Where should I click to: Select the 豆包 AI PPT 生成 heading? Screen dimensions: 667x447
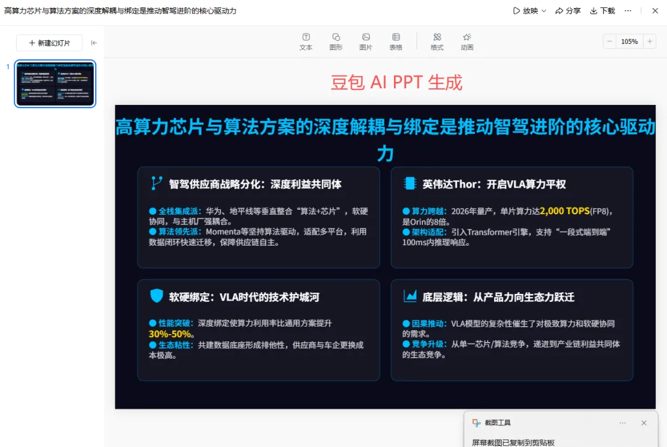[396, 82]
